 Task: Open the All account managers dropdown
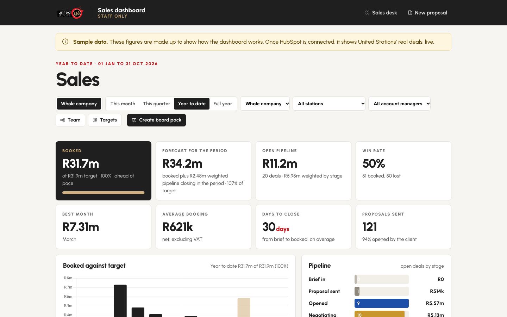399,104
